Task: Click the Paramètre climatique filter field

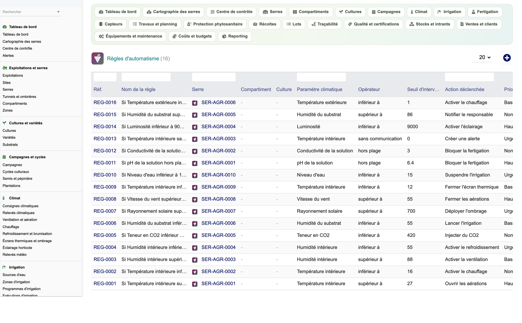Action: [321, 77]
